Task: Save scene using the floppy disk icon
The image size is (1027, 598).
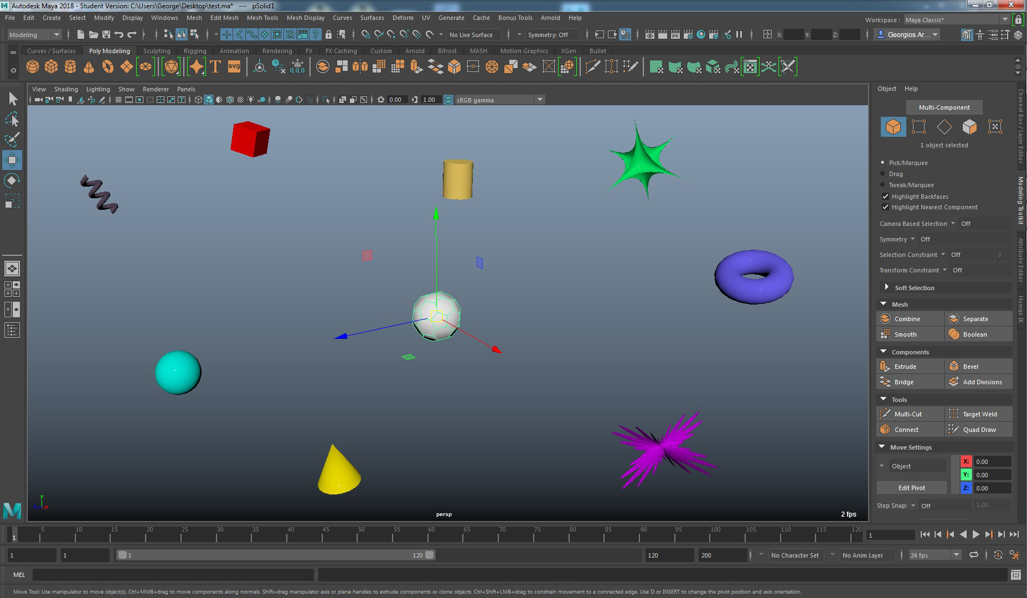Action: (106, 34)
